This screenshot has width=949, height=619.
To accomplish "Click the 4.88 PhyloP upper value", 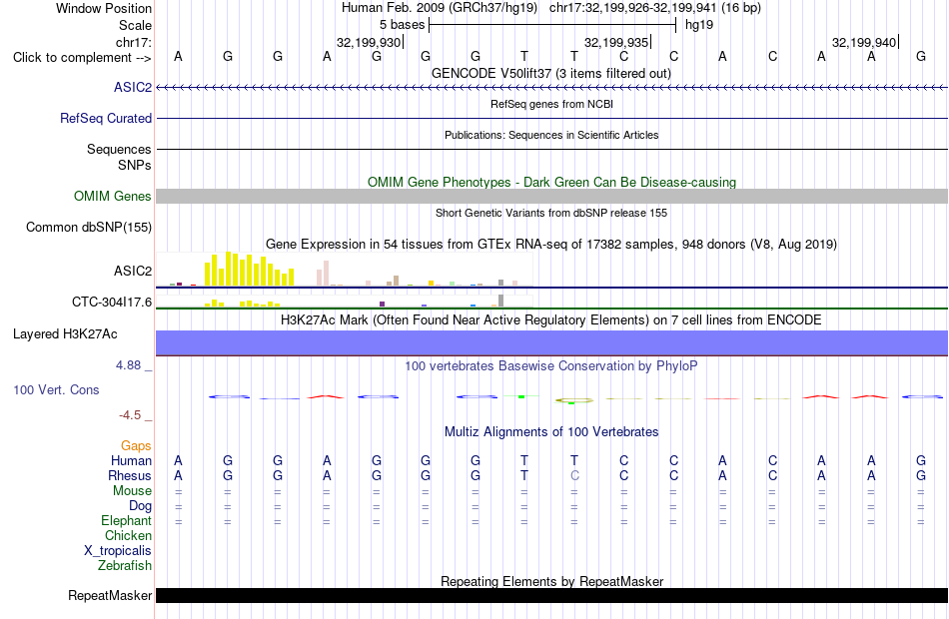I will pos(128,365).
